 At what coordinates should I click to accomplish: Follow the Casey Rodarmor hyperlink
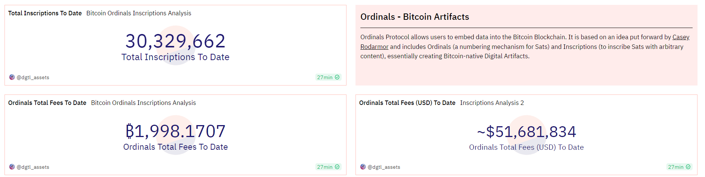pyautogui.click(x=681, y=37)
